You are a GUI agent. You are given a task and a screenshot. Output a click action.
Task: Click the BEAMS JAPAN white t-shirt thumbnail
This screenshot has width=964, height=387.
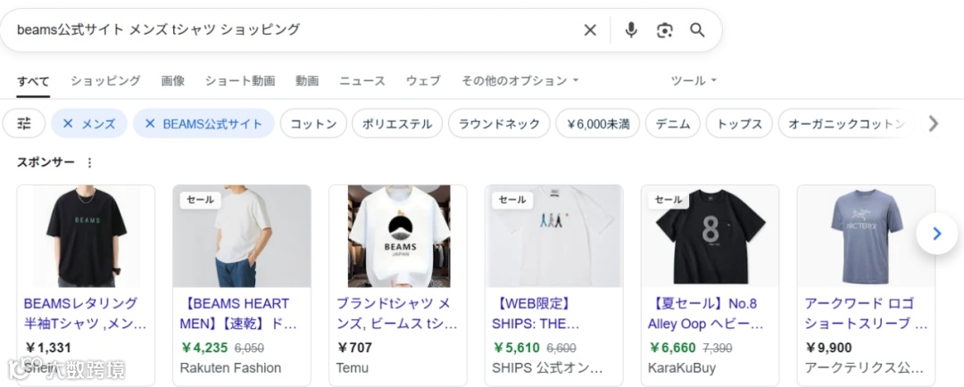pos(398,235)
